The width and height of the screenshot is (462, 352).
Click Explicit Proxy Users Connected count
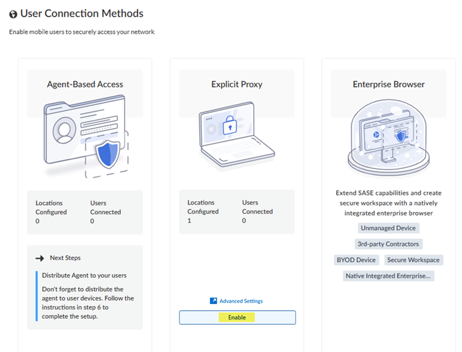click(244, 221)
